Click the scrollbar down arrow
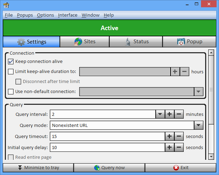The height and width of the screenshot is (175, 219). [x=211, y=157]
